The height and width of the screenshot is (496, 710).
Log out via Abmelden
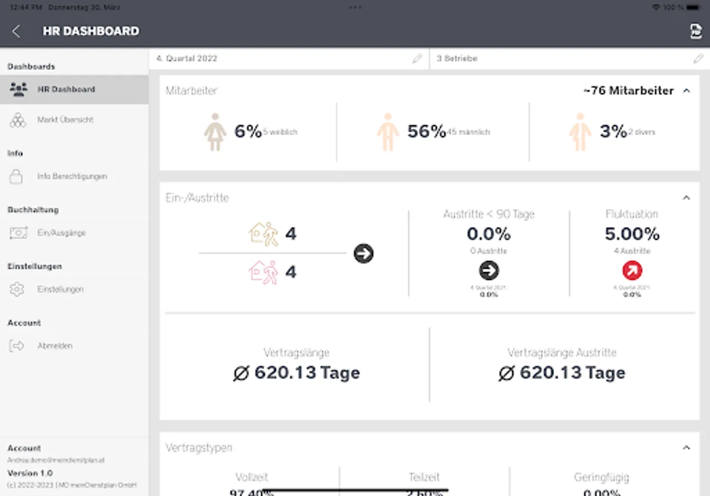tap(74, 346)
